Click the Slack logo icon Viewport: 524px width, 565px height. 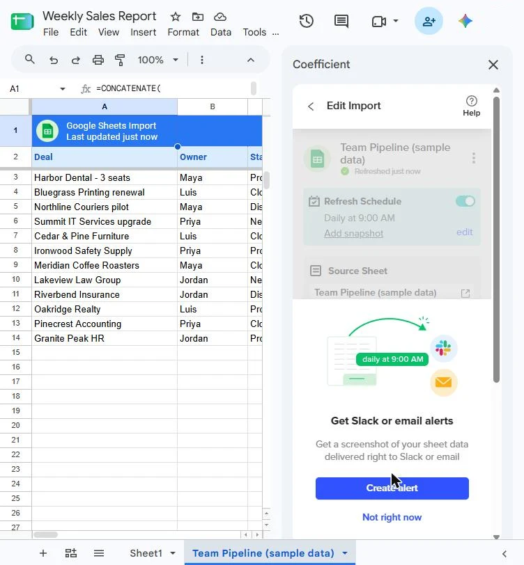pyautogui.click(x=443, y=349)
